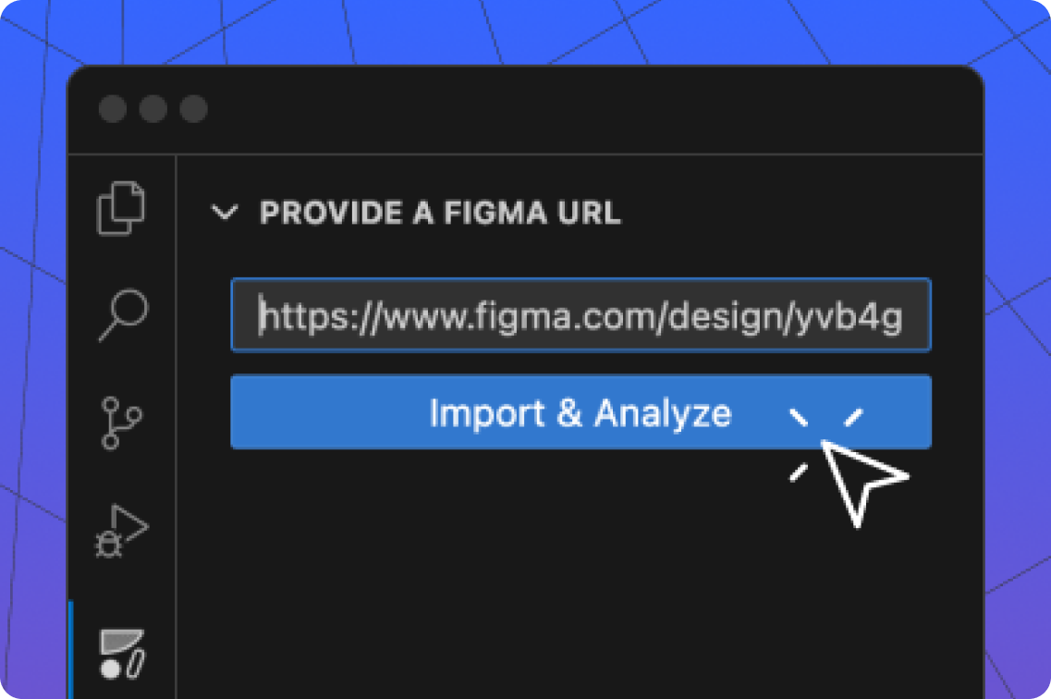Minimize the window with the middle dot
The height and width of the screenshot is (699, 1051).
(153, 109)
